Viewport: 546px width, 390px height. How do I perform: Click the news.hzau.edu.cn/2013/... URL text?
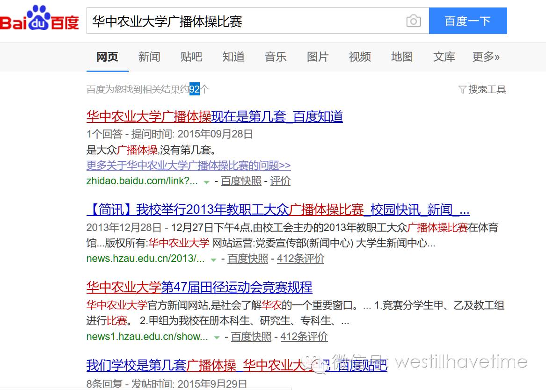click(146, 259)
